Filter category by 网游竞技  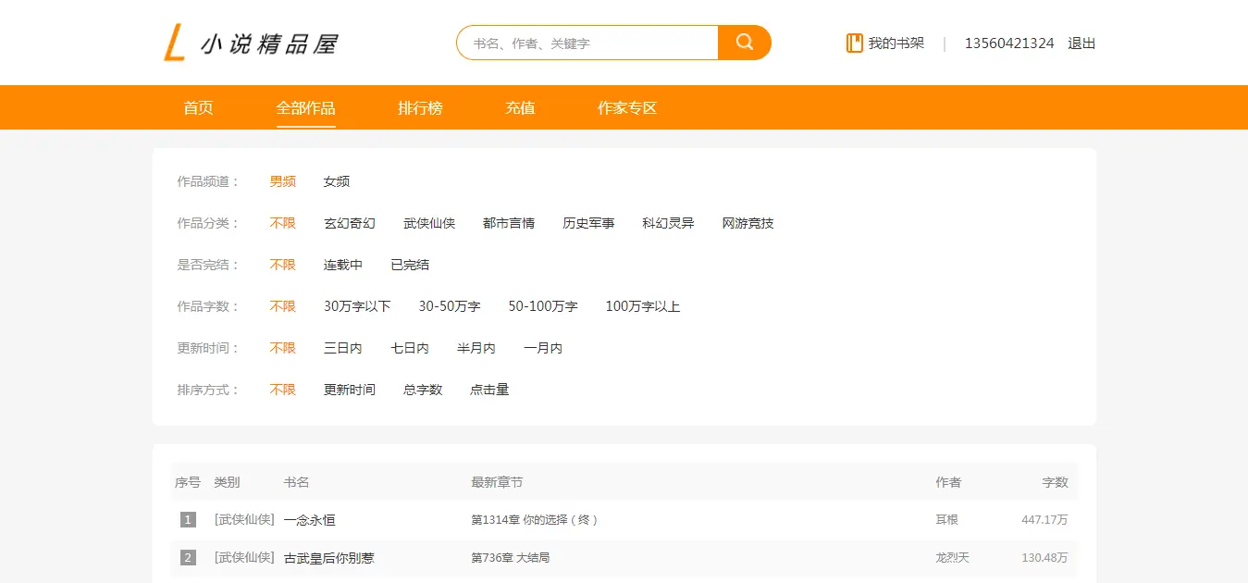click(x=748, y=223)
